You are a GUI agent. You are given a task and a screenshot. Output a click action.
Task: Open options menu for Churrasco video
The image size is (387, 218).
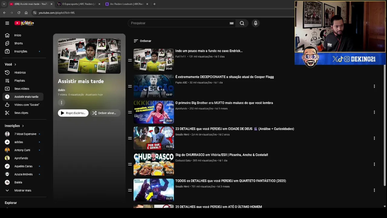pos(374,164)
